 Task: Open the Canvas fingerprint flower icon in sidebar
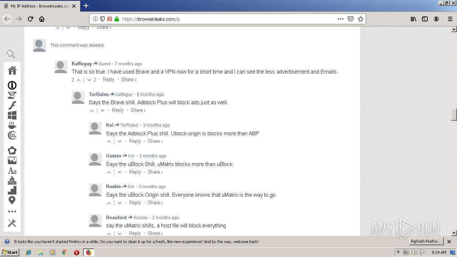coord(12,151)
